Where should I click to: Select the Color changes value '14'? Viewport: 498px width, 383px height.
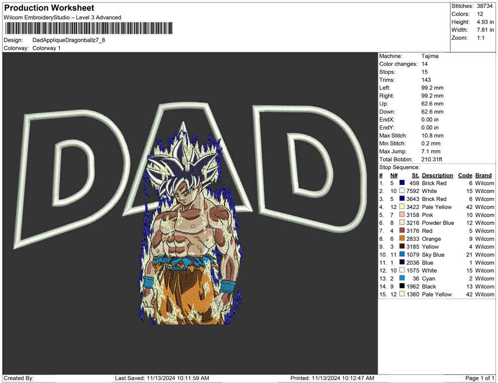click(425, 64)
